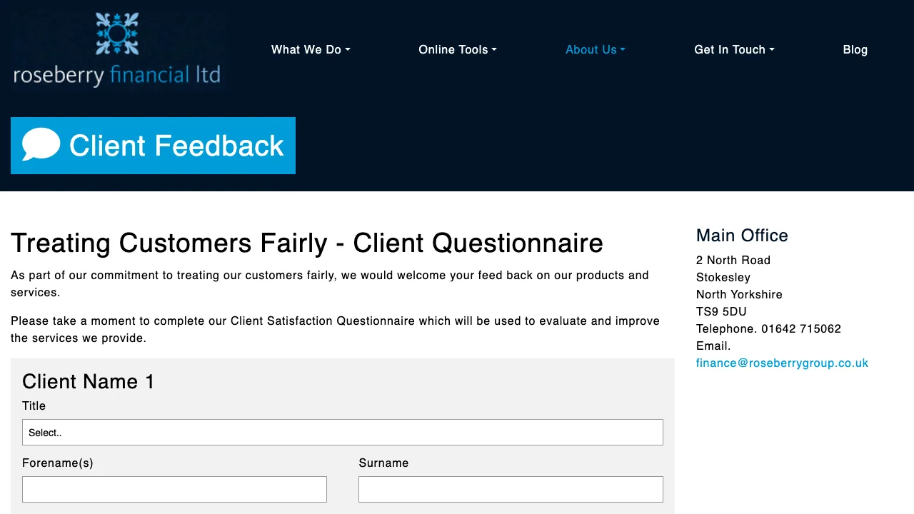Image resolution: width=914 pixels, height=514 pixels.
Task: Click the speech bubble icon in Client Feedback banner
Action: pos(41,145)
